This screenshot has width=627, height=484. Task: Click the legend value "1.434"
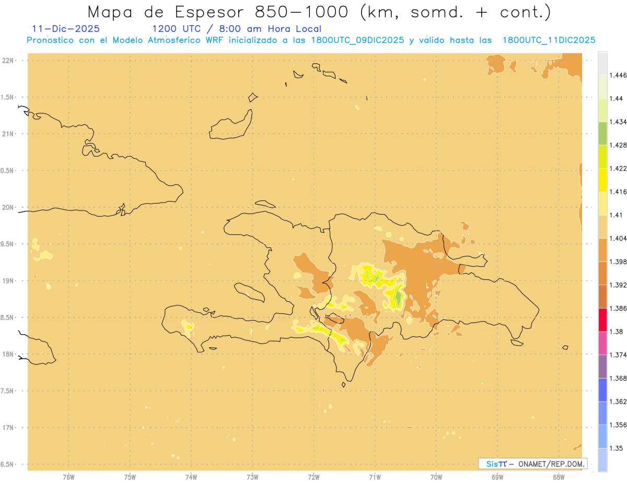point(618,122)
